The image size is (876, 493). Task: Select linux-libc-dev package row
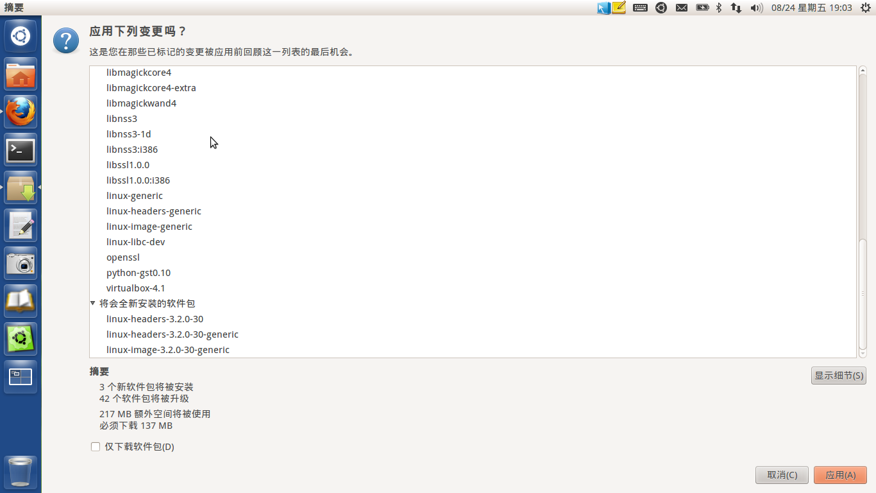pos(473,242)
